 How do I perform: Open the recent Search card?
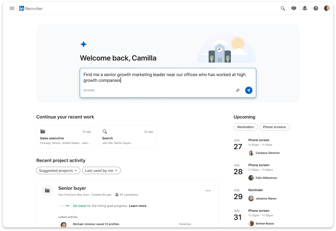pyautogui.click(x=127, y=137)
